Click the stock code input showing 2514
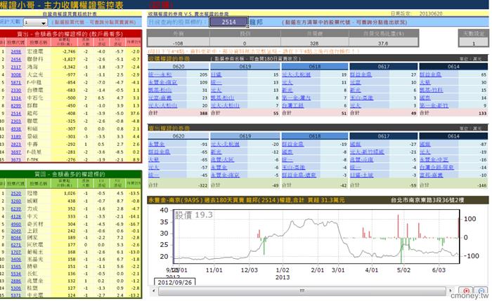492x301 pixels. [228, 22]
